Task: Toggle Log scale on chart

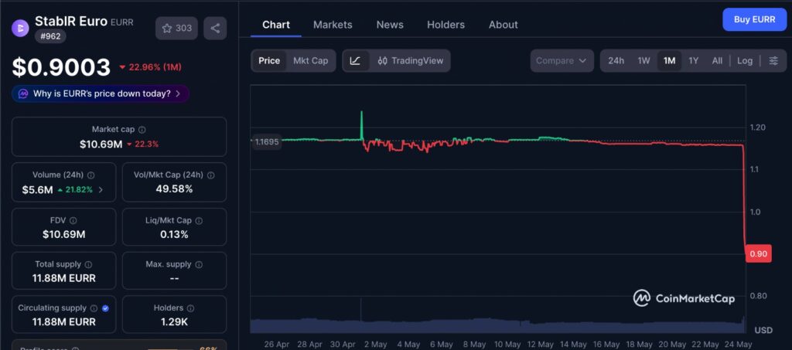Action: click(745, 60)
